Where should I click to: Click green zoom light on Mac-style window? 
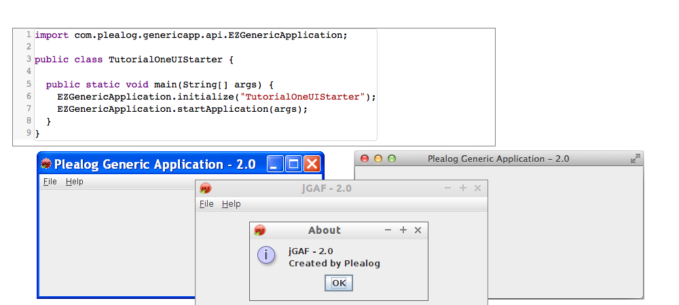tap(392, 159)
